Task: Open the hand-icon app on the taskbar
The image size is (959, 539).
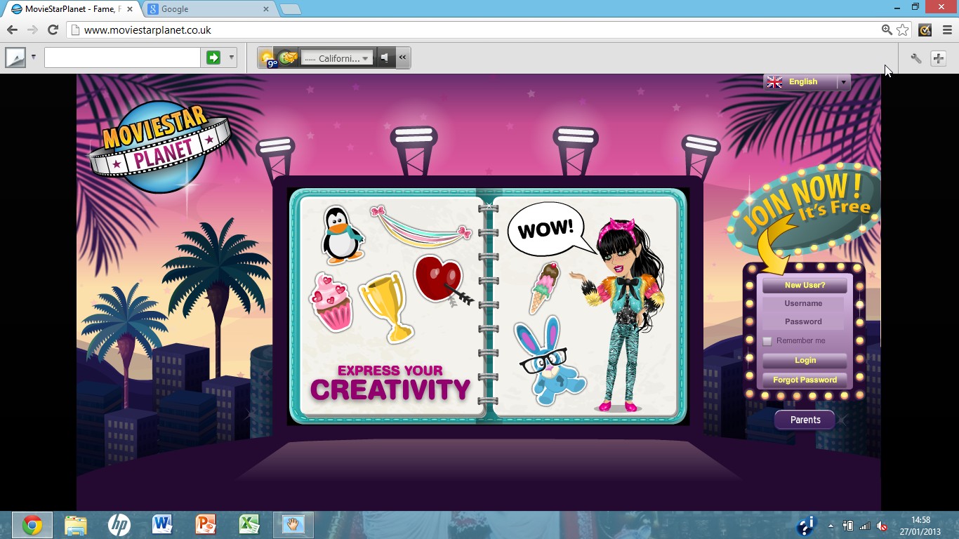Action: coord(293,525)
